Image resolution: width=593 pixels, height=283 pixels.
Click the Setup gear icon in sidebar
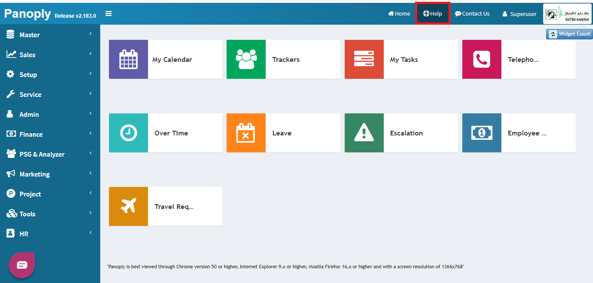coord(10,74)
